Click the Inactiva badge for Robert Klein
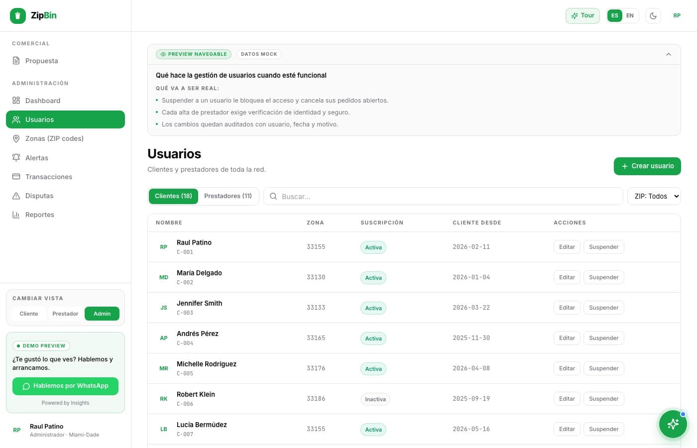The height and width of the screenshot is (448, 697). [375, 399]
